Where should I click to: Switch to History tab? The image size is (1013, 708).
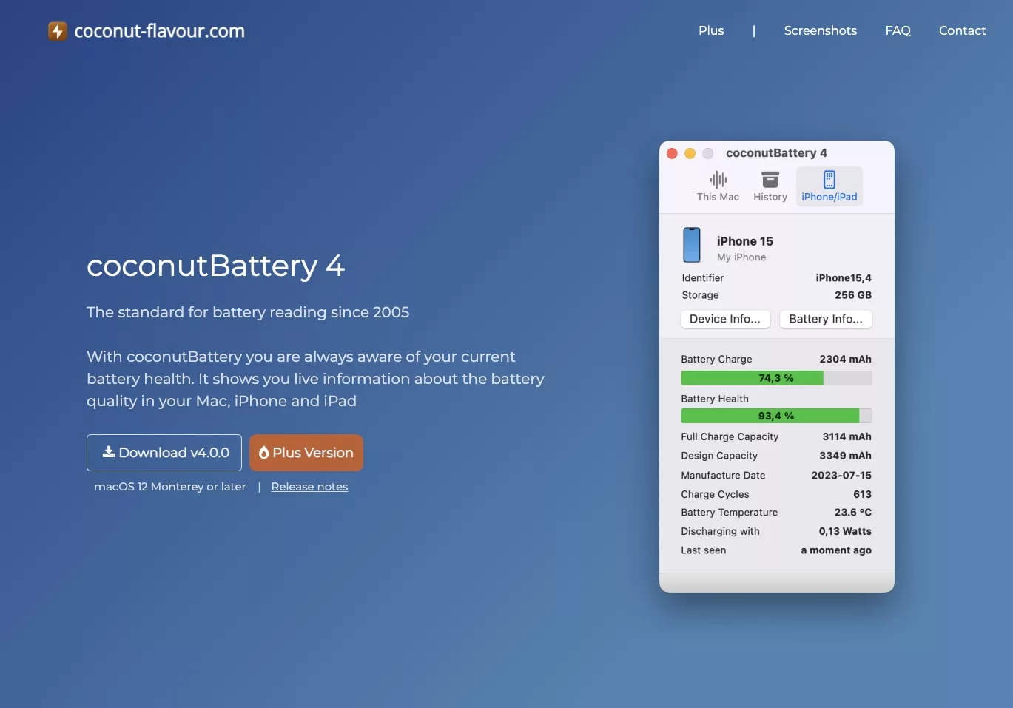770,186
